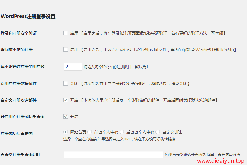Select the 自定义URL redirect option

click(x=158, y=132)
